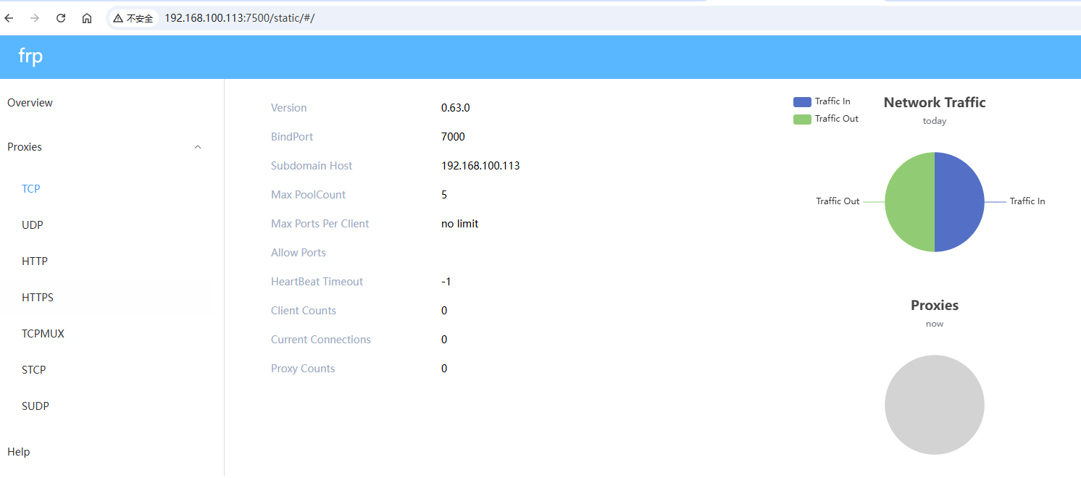Toggle the Traffic Out legend swatch

802,119
